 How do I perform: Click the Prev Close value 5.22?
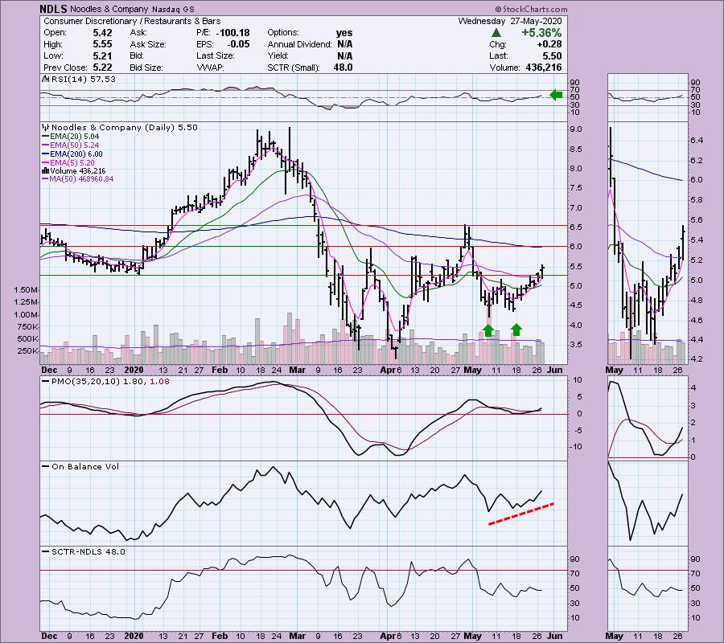(x=102, y=68)
